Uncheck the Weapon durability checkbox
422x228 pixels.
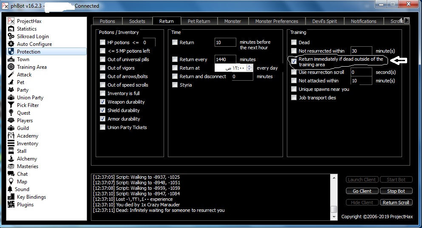pyautogui.click(x=102, y=102)
